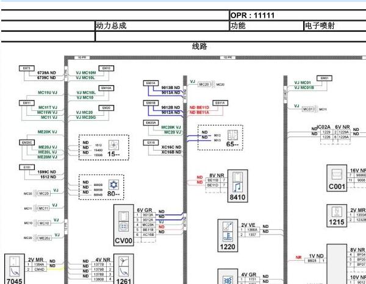
Task: Click the EM20 splice box
Action: (x=106, y=108)
